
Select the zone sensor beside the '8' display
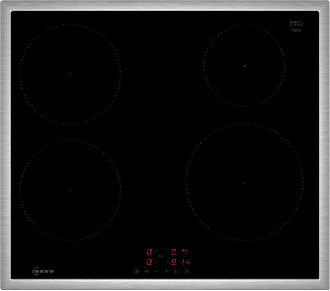tap(168, 262)
